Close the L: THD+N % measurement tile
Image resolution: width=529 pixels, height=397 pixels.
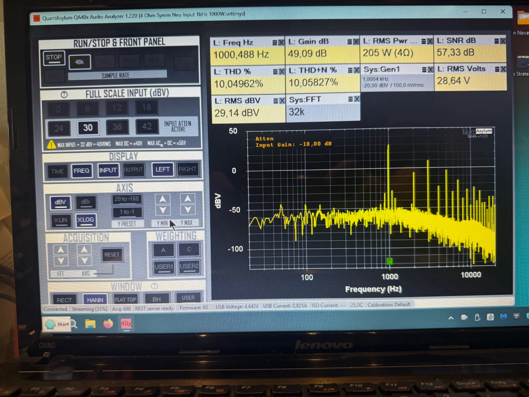click(x=357, y=70)
